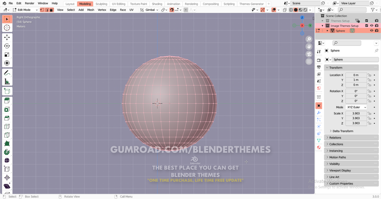Select the Poly Build tool
This screenshot has height=199, width=381.
click(x=7, y=144)
